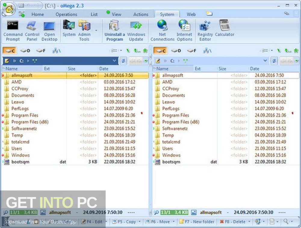Open network root in left panel
Viewport: 301px width, 228px height.
pyautogui.click(x=57, y=51)
